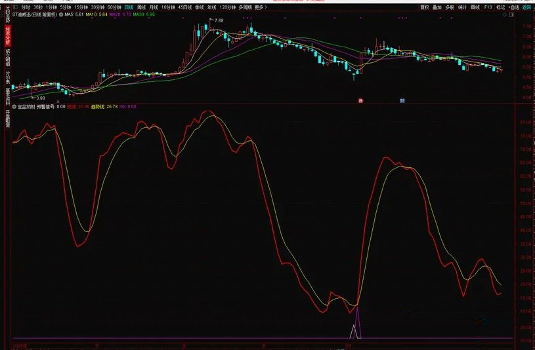Open the 画线 drawing tools
This screenshot has width=535, height=350.
tap(475, 7)
